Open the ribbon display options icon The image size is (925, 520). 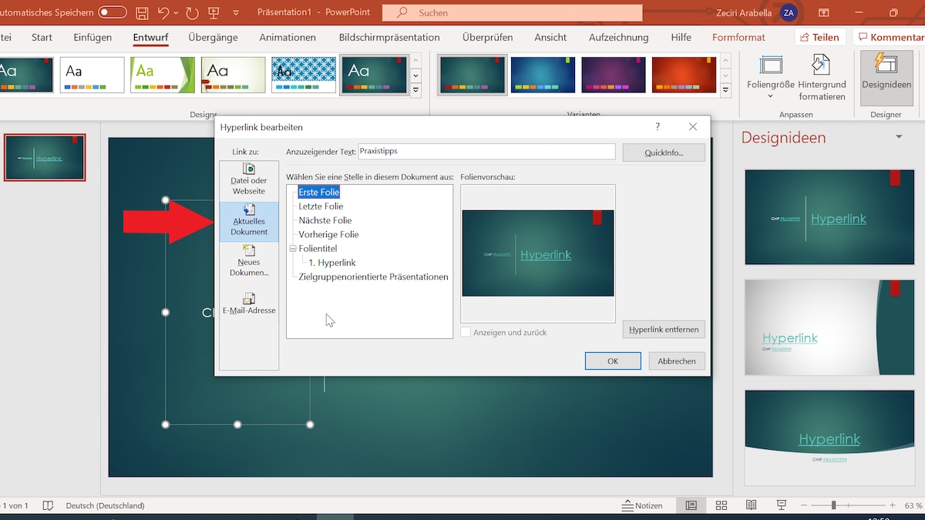(824, 12)
